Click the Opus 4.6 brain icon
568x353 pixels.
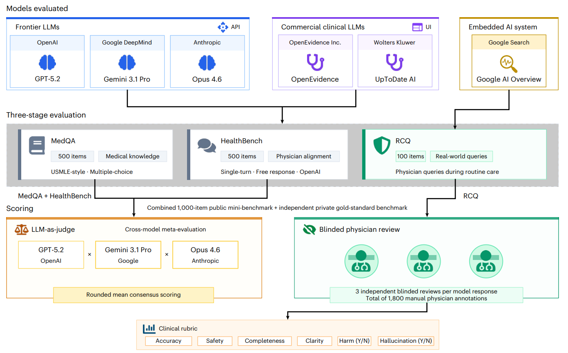(x=207, y=62)
